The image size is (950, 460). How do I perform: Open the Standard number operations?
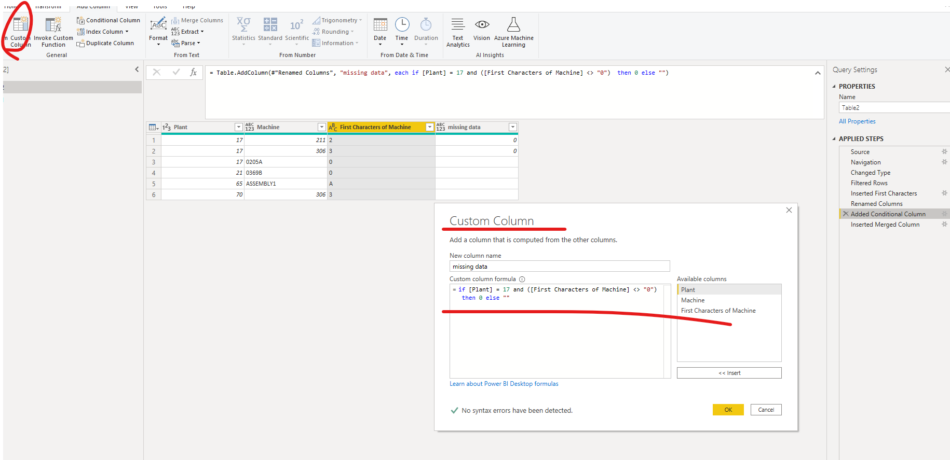pos(270,31)
